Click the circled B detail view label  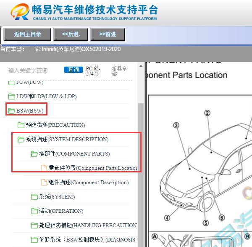[247, 237]
